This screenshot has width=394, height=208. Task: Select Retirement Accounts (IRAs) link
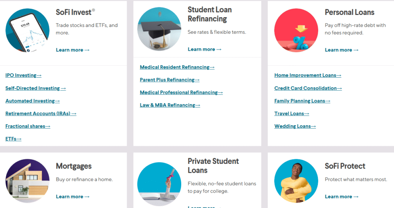click(x=41, y=114)
